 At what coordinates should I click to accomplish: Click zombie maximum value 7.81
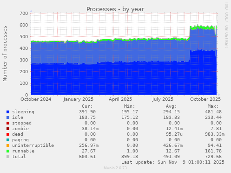click(x=216, y=129)
